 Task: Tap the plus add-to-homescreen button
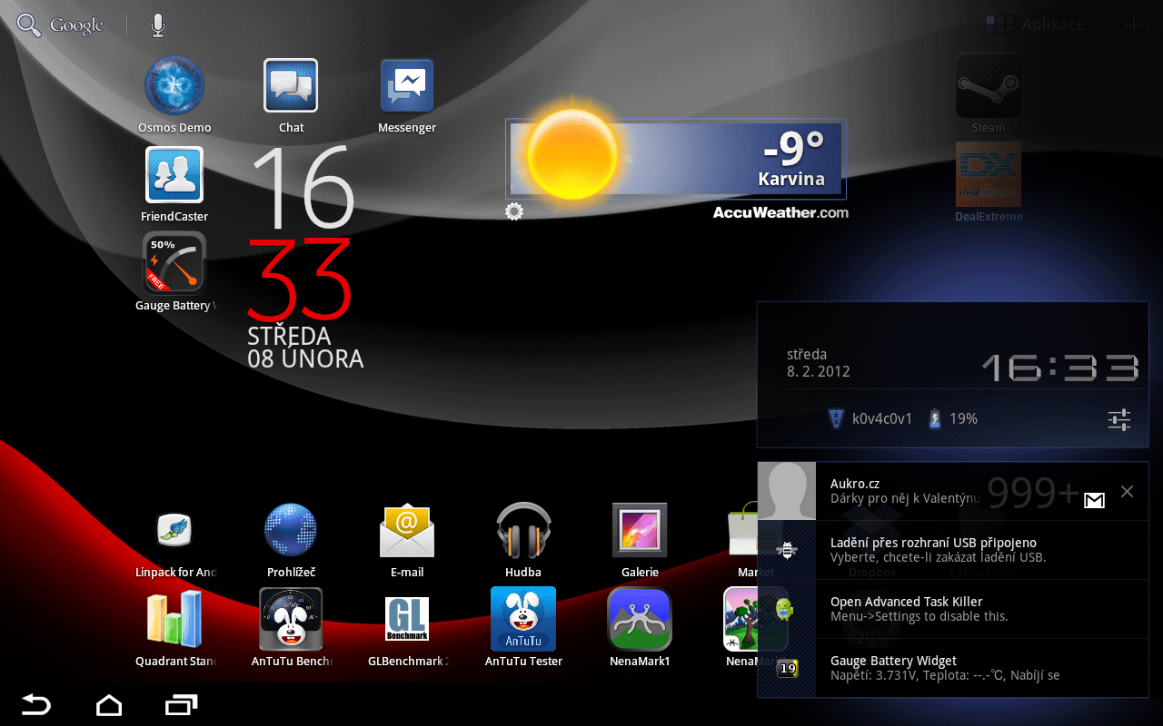point(1133,25)
